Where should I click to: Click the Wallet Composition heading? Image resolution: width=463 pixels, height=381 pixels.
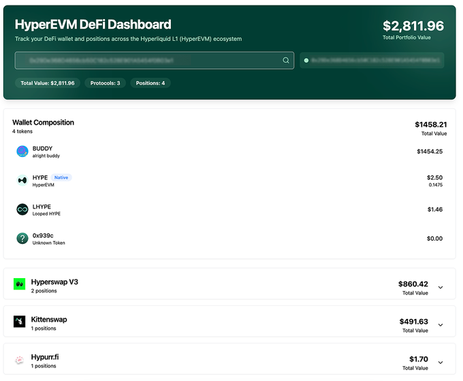coord(43,123)
